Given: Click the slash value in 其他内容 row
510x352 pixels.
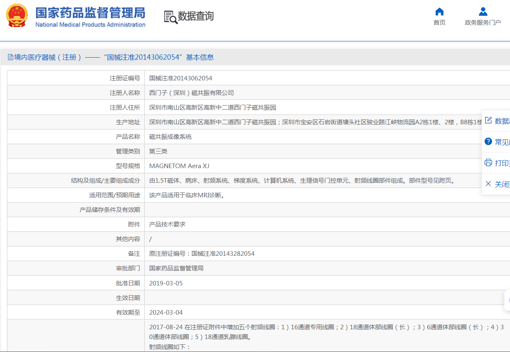Looking at the screenshot, I should click(x=150, y=239).
